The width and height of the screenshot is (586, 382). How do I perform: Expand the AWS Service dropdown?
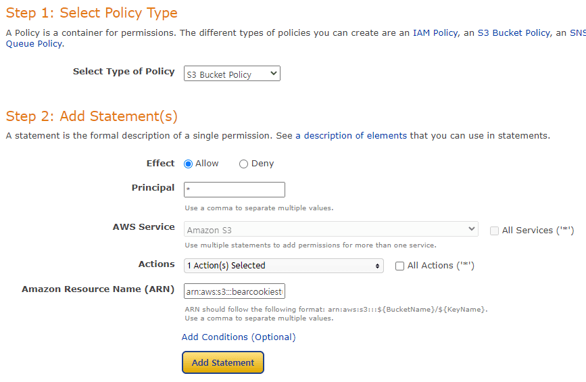(331, 230)
